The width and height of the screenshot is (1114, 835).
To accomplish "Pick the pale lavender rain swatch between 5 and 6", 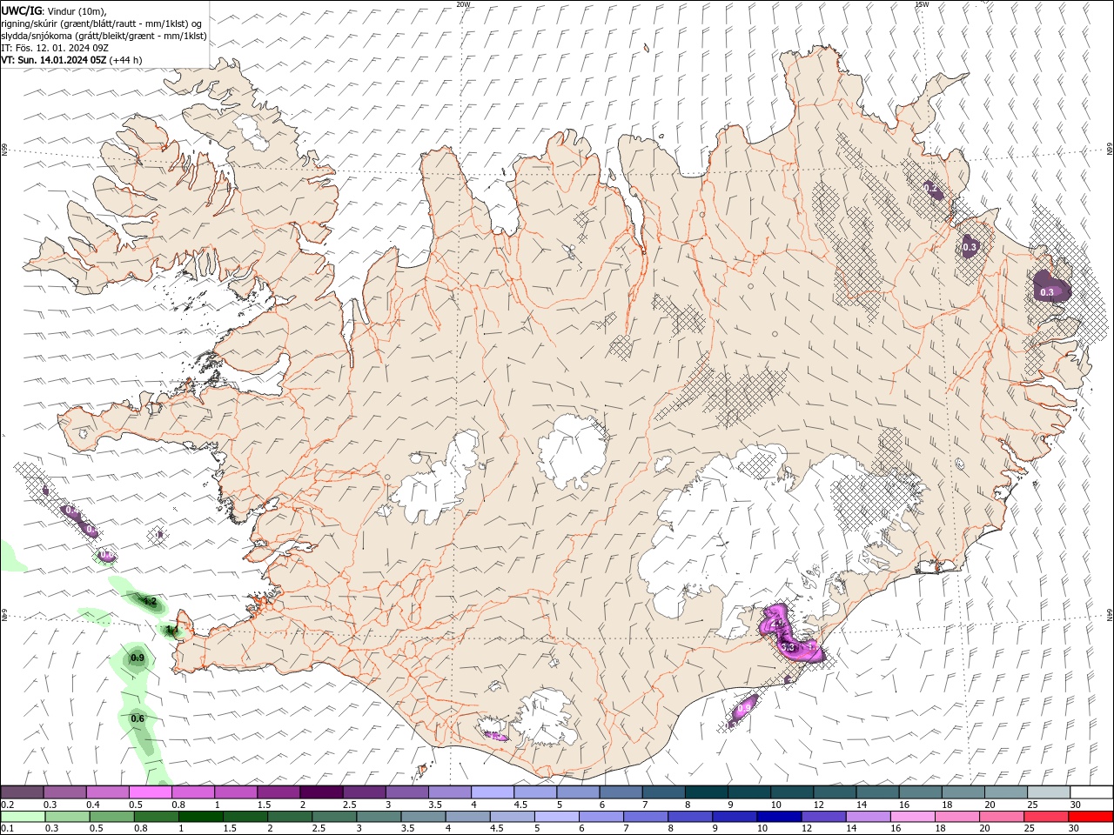I will pos(557,817).
